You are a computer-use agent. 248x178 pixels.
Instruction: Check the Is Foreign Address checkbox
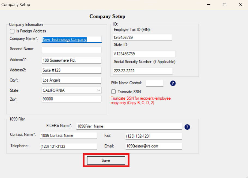point(12,31)
